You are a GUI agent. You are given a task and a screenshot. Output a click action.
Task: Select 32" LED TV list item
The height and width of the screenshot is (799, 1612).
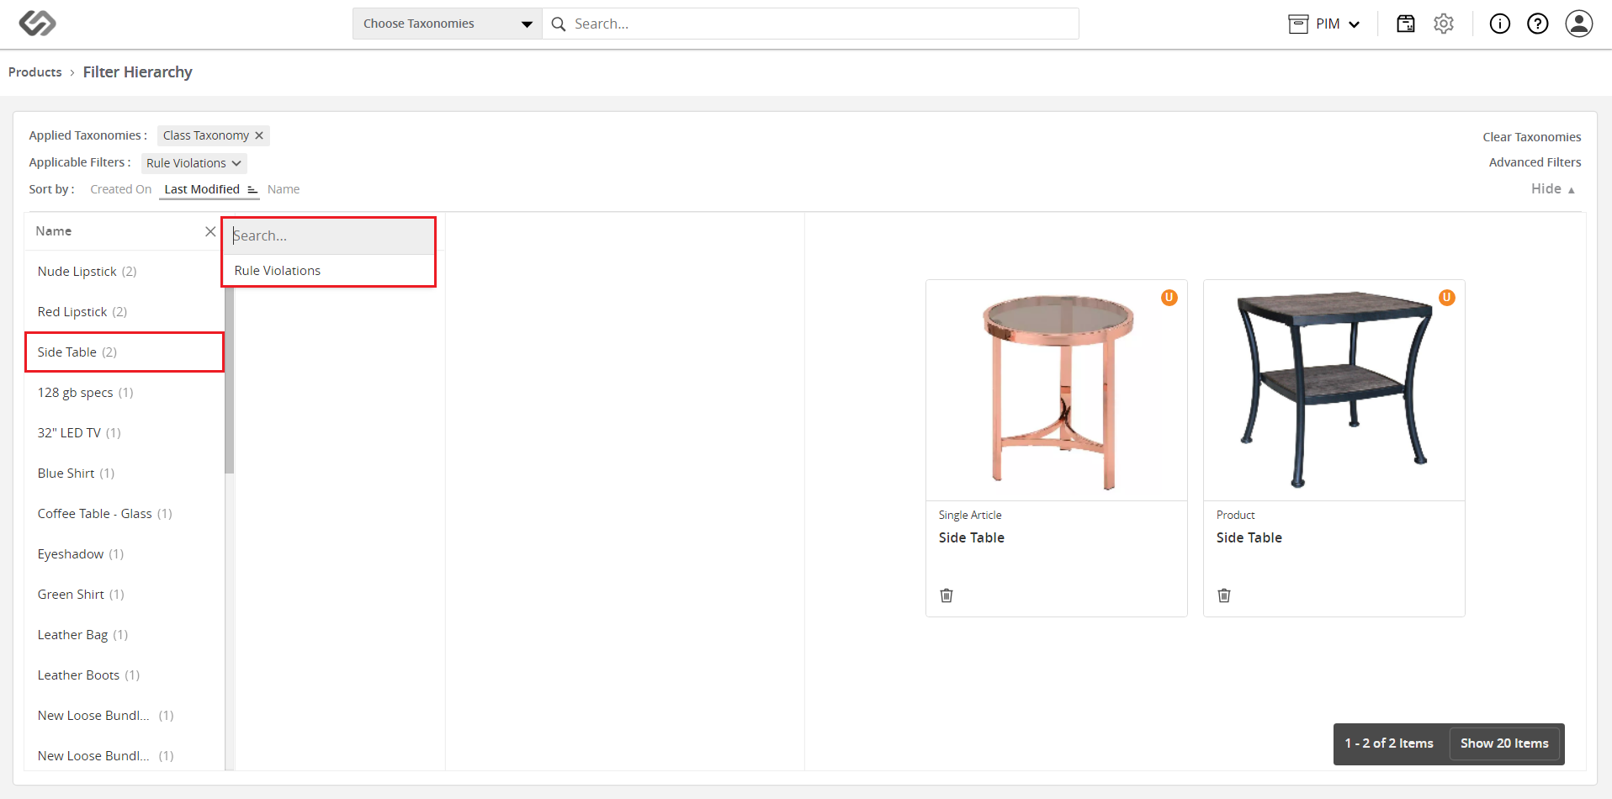tap(125, 433)
